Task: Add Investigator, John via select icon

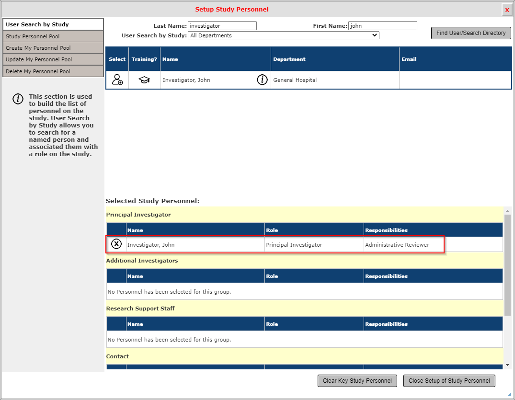Action: coord(117,80)
